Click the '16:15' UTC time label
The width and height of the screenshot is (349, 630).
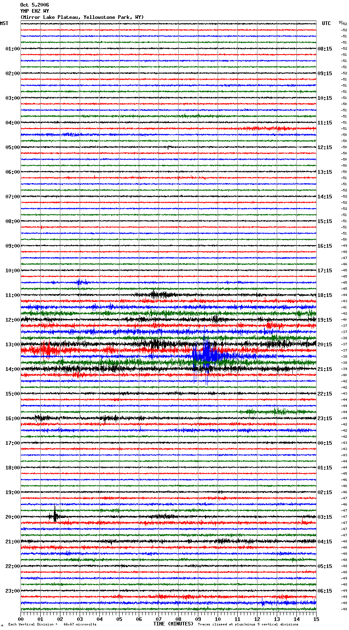point(325,246)
